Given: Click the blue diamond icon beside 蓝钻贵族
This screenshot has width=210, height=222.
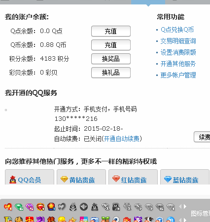Looking at the screenshot, I should (x=168, y=179).
